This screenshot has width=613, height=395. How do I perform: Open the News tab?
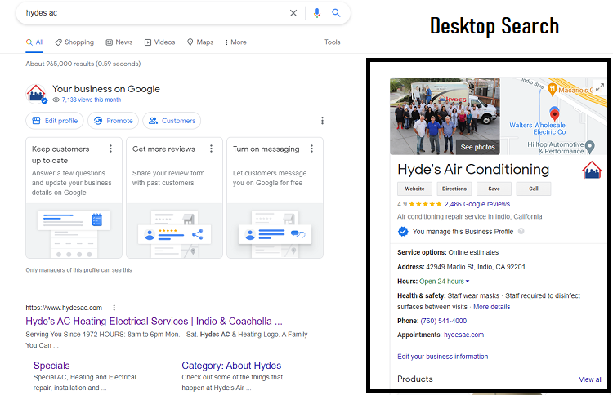click(x=119, y=42)
